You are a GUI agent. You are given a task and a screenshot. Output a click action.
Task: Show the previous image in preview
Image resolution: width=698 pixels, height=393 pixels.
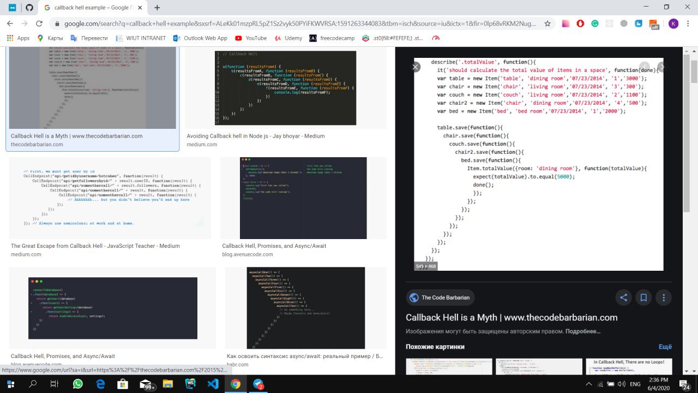(645, 67)
